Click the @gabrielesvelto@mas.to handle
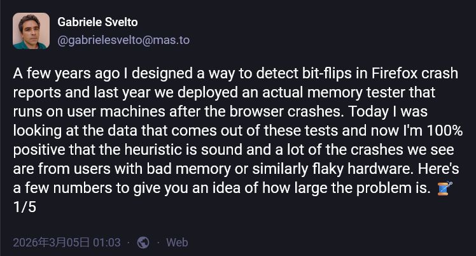This screenshot has width=476, height=256. pos(123,40)
